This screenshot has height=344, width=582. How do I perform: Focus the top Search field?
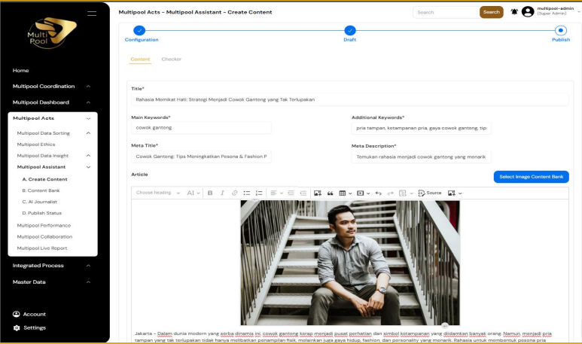[446, 12]
